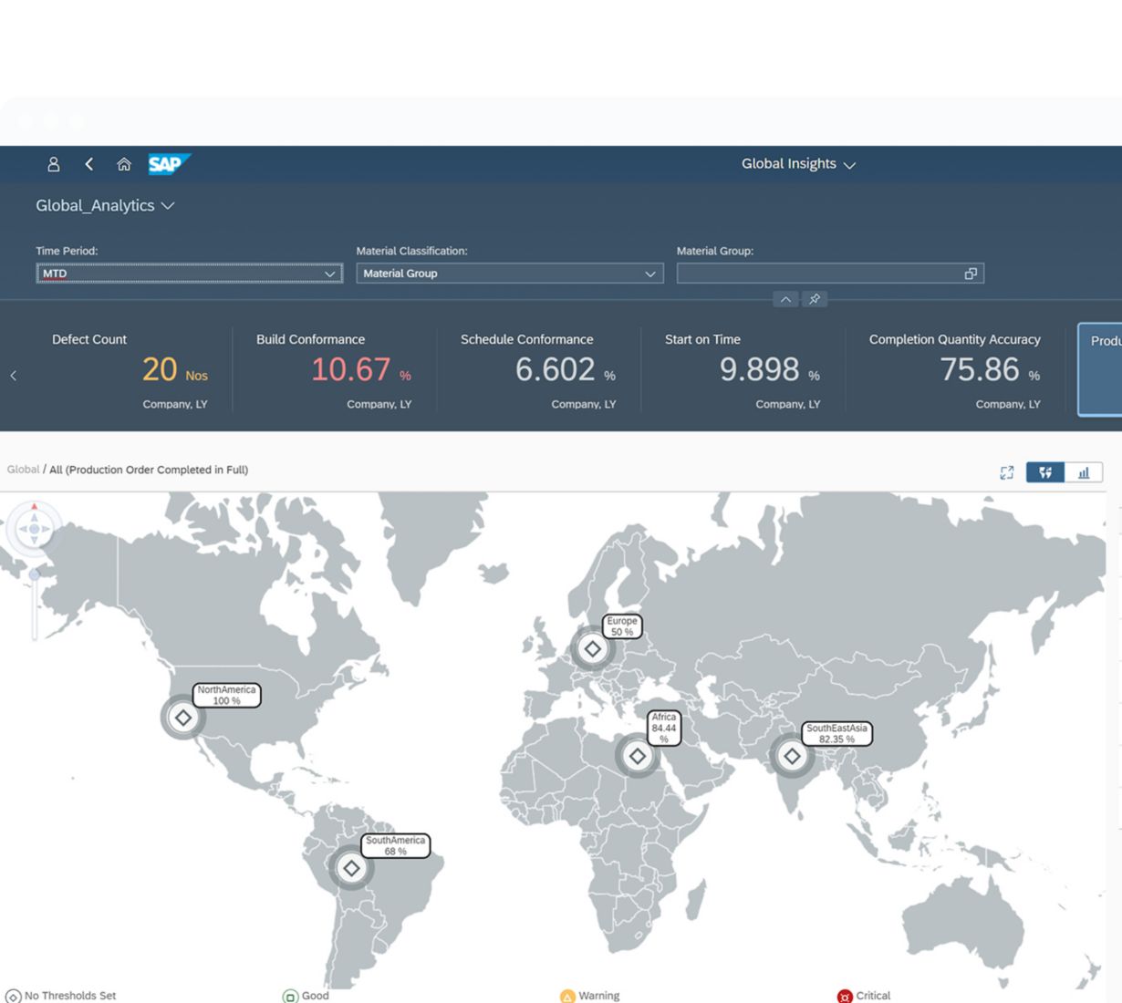
Task: Collapse the filter header section
Action: point(785,299)
